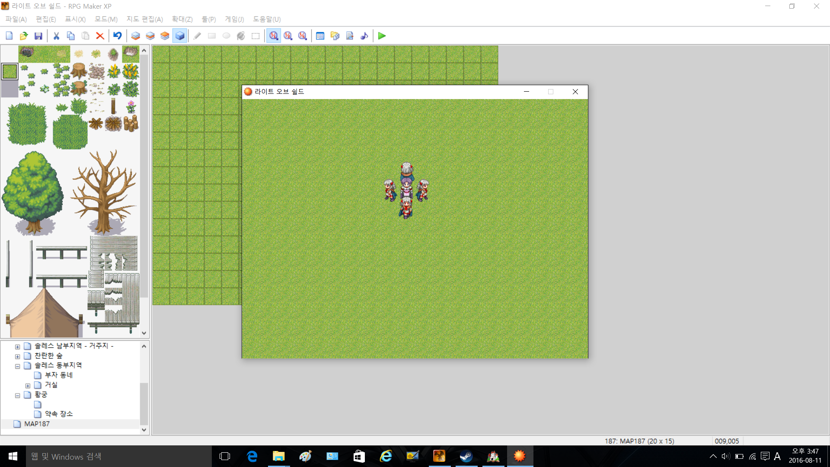
Task: Open the Materialbase icon
Action: (335, 36)
